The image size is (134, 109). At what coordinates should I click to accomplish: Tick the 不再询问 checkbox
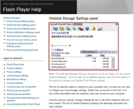[53, 50]
